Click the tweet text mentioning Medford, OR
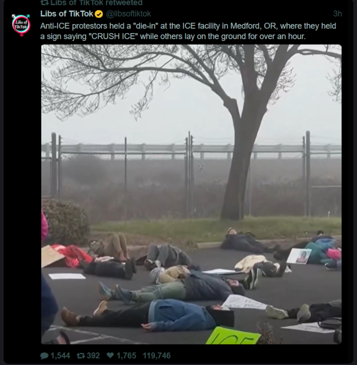Viewport: 357px width, 365px height. pos(188,26)
